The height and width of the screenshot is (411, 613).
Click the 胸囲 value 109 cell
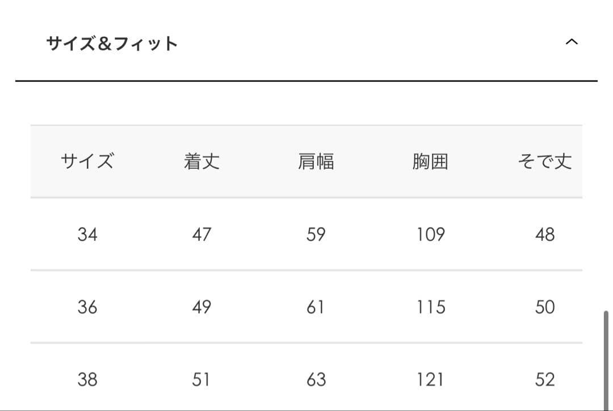tap(430, 234)
